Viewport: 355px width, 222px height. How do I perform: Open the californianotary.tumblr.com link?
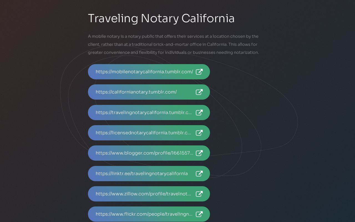149,92
